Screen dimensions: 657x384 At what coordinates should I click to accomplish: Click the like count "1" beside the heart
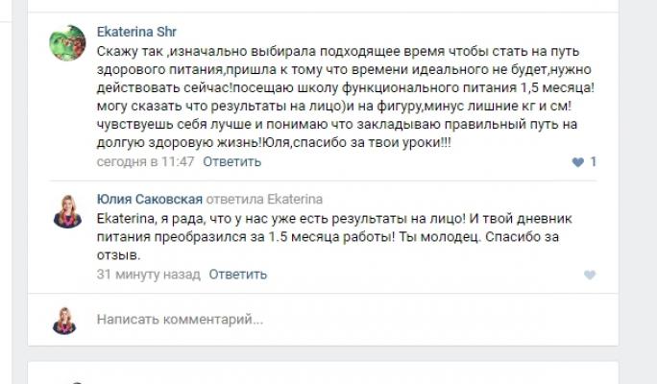pos(594,162)
